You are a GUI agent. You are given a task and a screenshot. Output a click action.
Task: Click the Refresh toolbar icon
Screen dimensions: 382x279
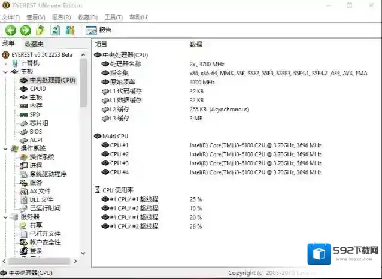(x=55, y=30)
